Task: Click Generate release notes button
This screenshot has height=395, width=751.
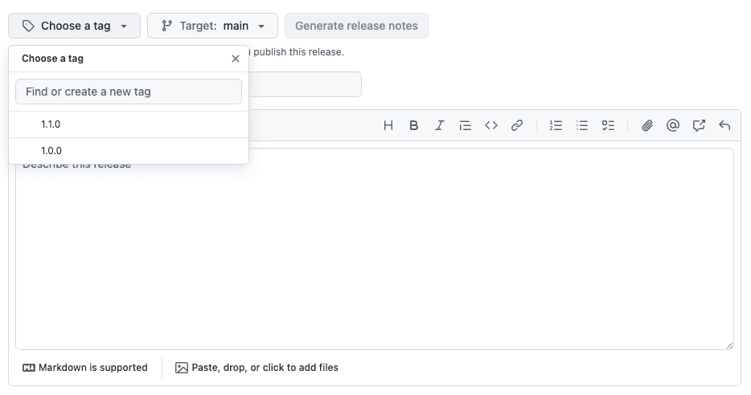Action: click(356, 26)
